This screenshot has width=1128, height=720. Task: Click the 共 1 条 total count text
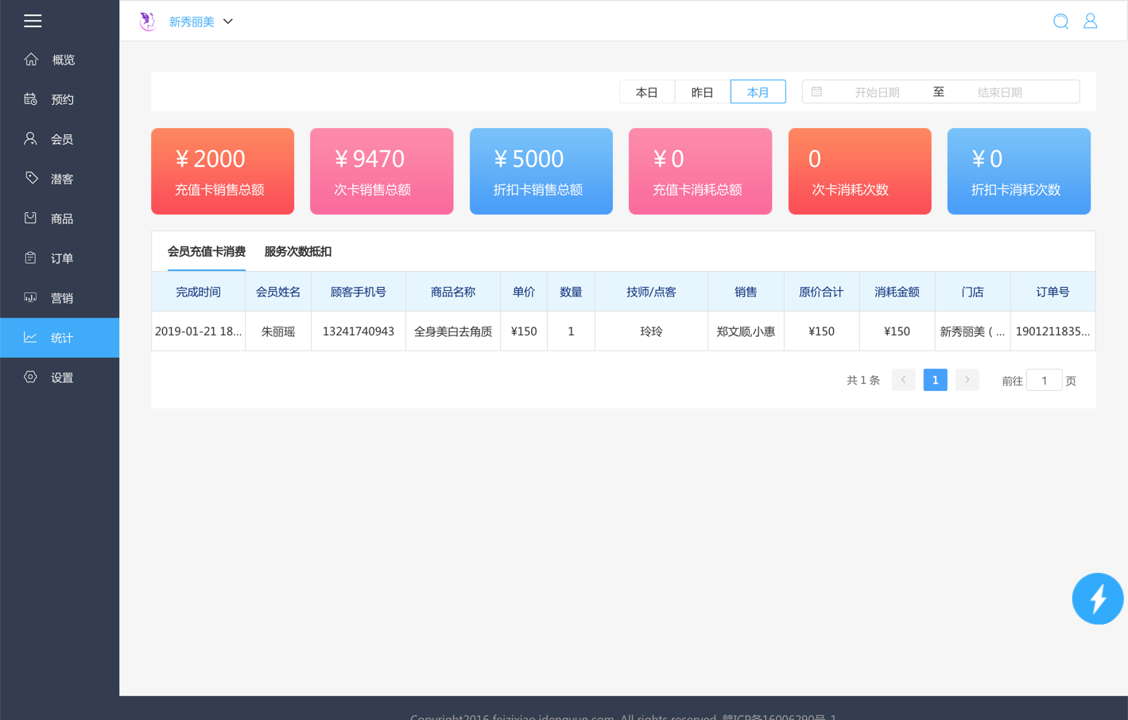point(863,381)
